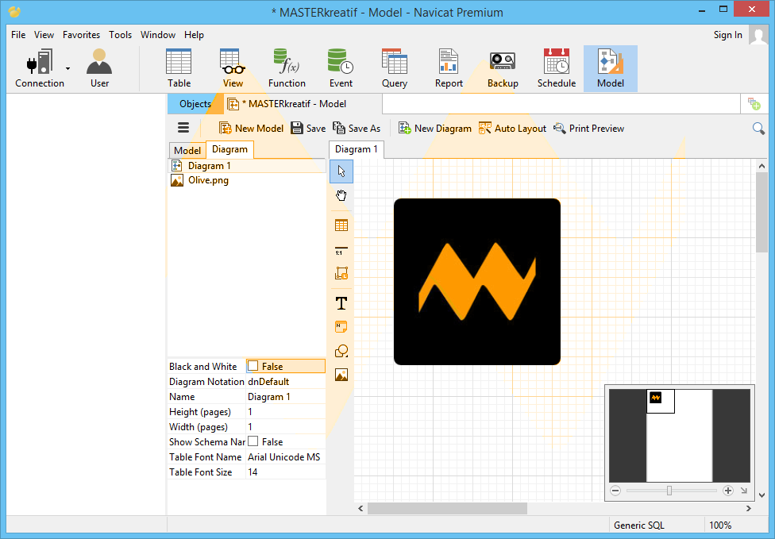Click the Table toolbar icon
Viewport: 775px width, 539px height.
[x=179, y=69]
